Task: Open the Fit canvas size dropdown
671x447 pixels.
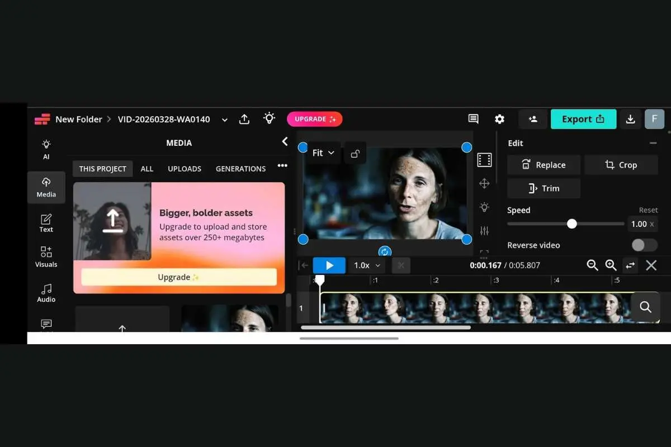Action: tap(322, 153)
